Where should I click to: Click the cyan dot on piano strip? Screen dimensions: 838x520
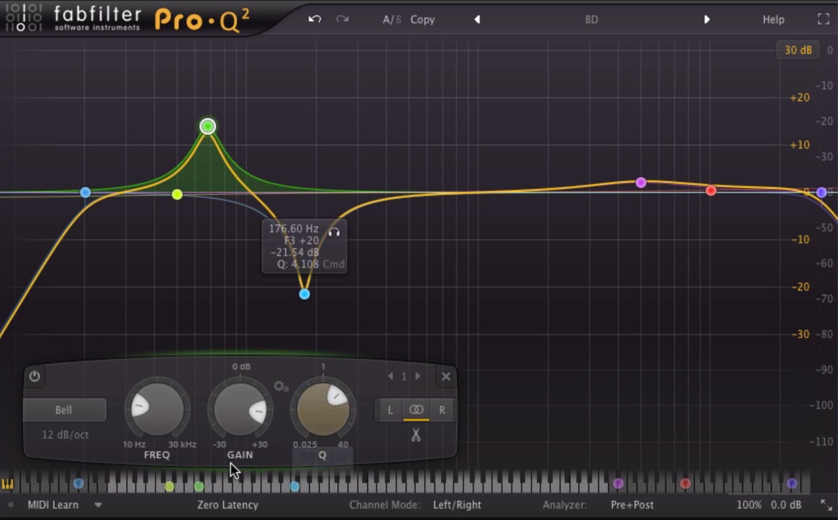pyautogui.click(x=295, y=486)
